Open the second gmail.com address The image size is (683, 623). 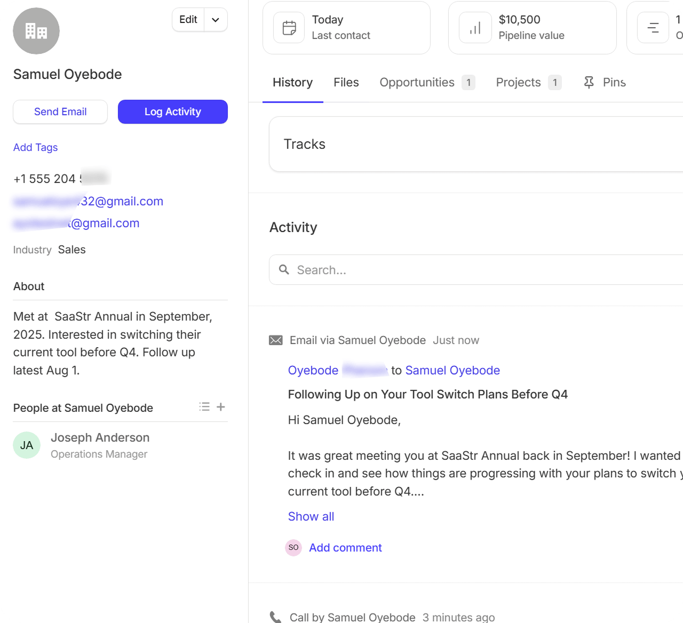(x=76, y=223)
